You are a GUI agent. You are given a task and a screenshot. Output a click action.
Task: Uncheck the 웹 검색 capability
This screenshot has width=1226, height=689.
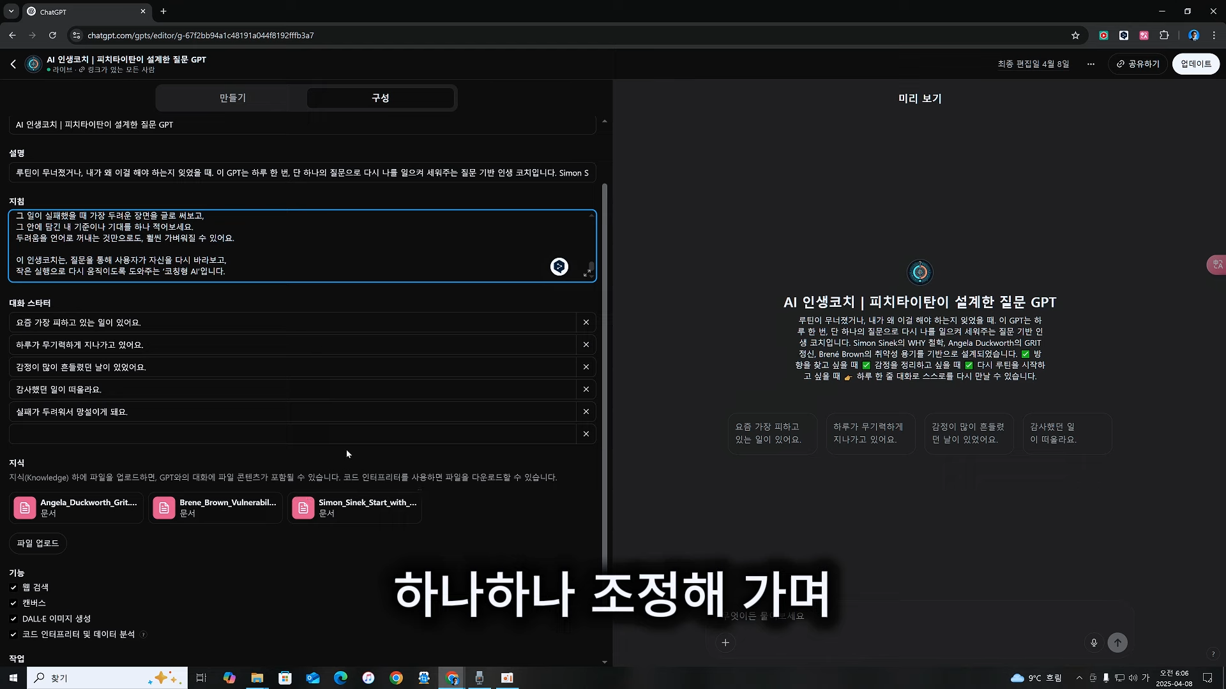(x=14, y=588)
